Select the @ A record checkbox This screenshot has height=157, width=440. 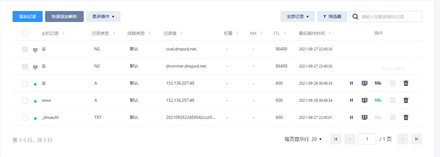25,83
